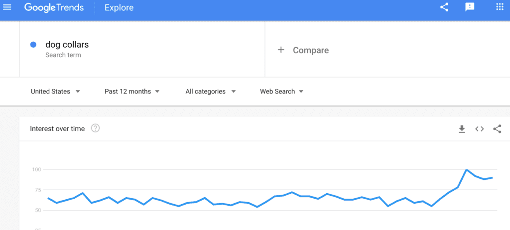Click the Interest over time heading
This screenshot has width=510, height=230.
(x=57, y=129)
